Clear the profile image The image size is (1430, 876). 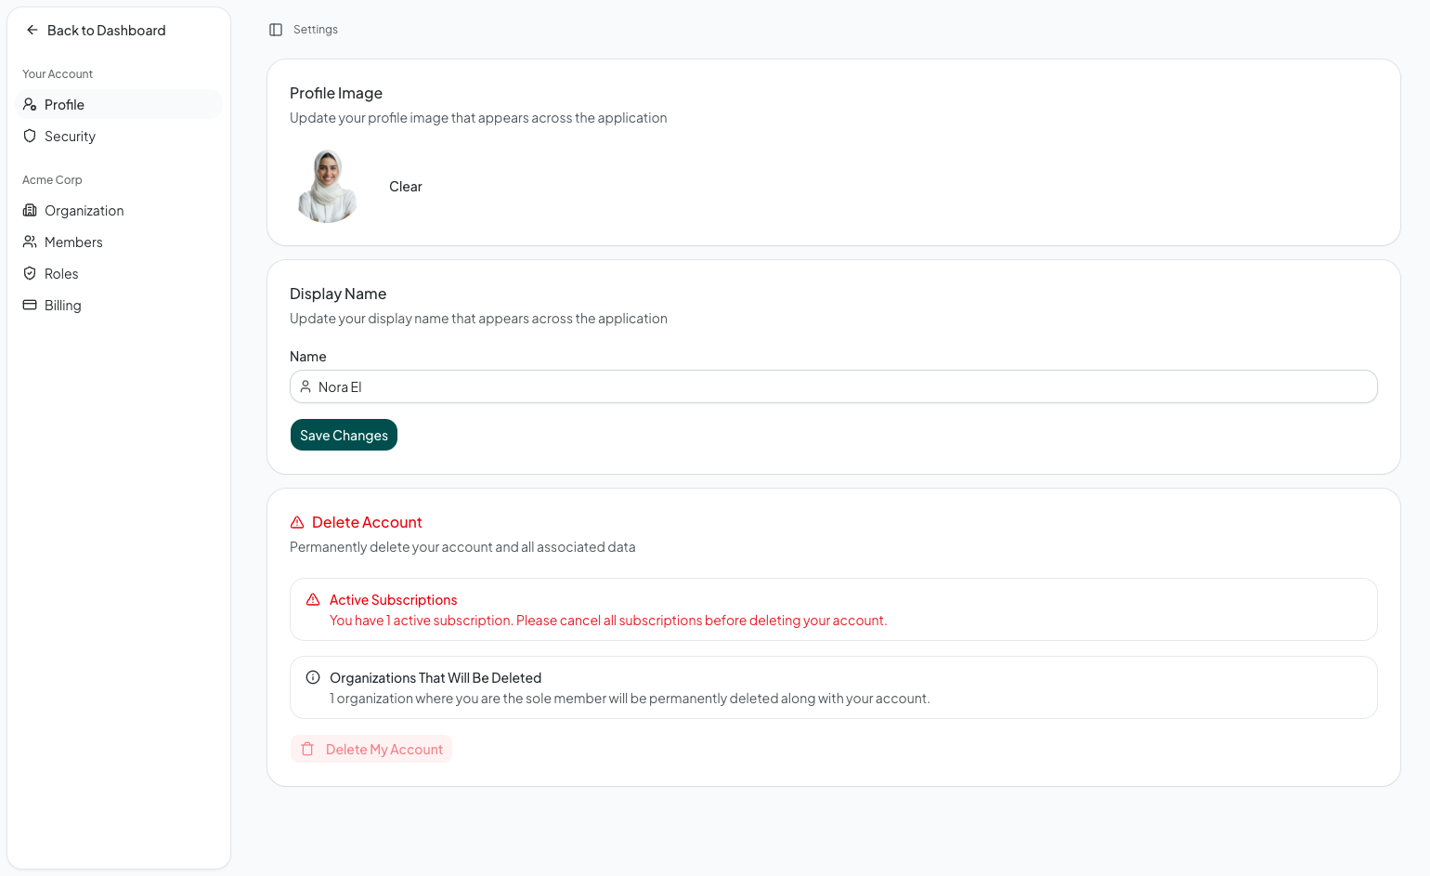(405, 187)
